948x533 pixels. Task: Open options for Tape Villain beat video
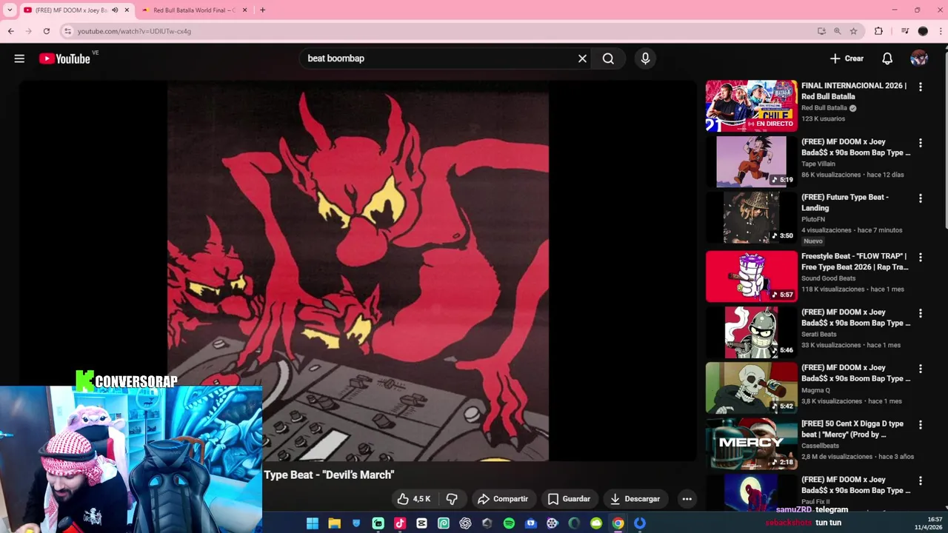(921, 143)
